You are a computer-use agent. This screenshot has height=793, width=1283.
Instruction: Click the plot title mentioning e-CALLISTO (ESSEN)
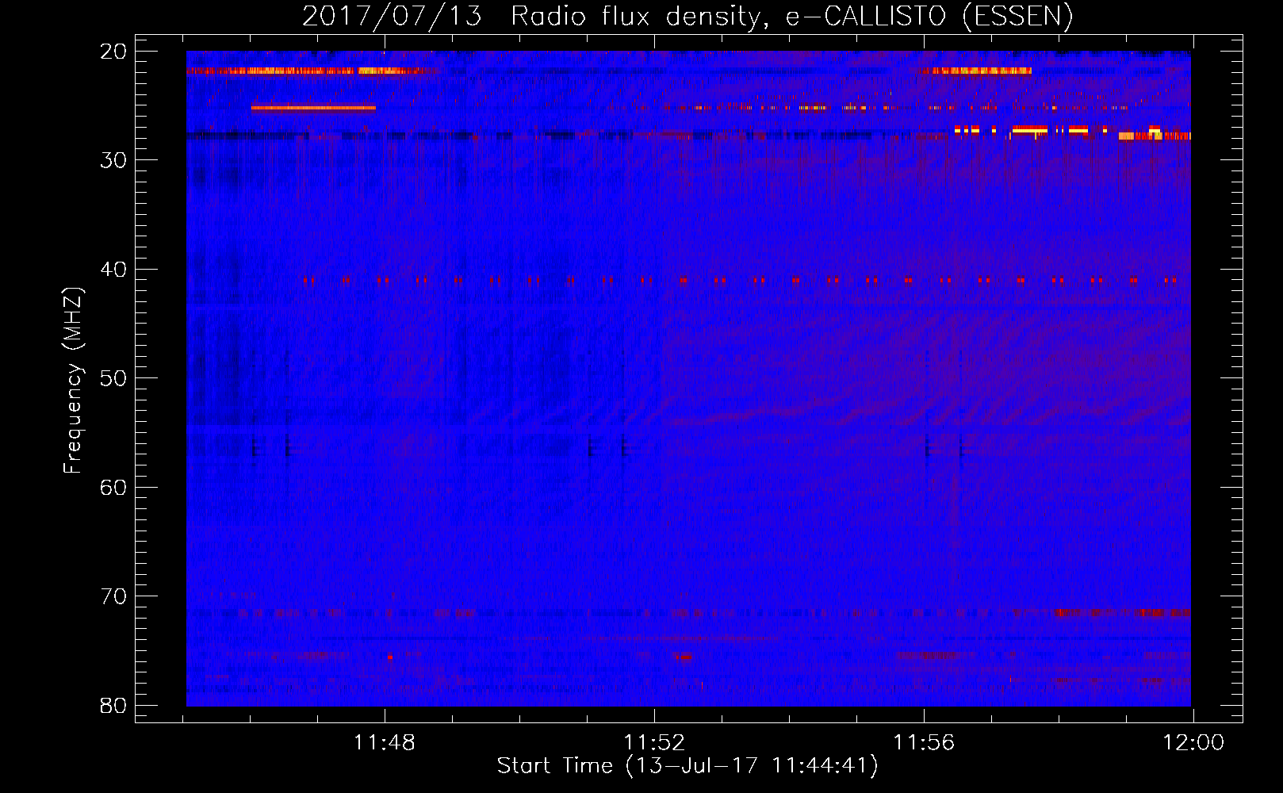[x=687, y=16]
